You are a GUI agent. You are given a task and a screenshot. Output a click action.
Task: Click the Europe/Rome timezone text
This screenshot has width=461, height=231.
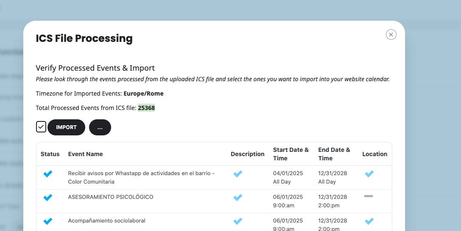tap(143, 93)
